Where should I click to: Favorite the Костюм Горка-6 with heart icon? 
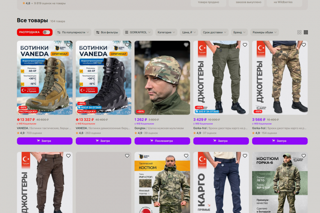[304, 156]
